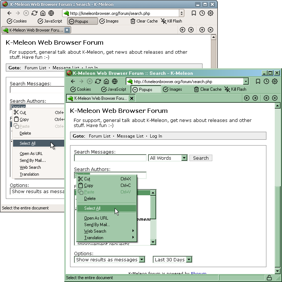This screenshot has width=282, height=282.
Task: Click Home icon in back gray window
Action: [43, 13]
